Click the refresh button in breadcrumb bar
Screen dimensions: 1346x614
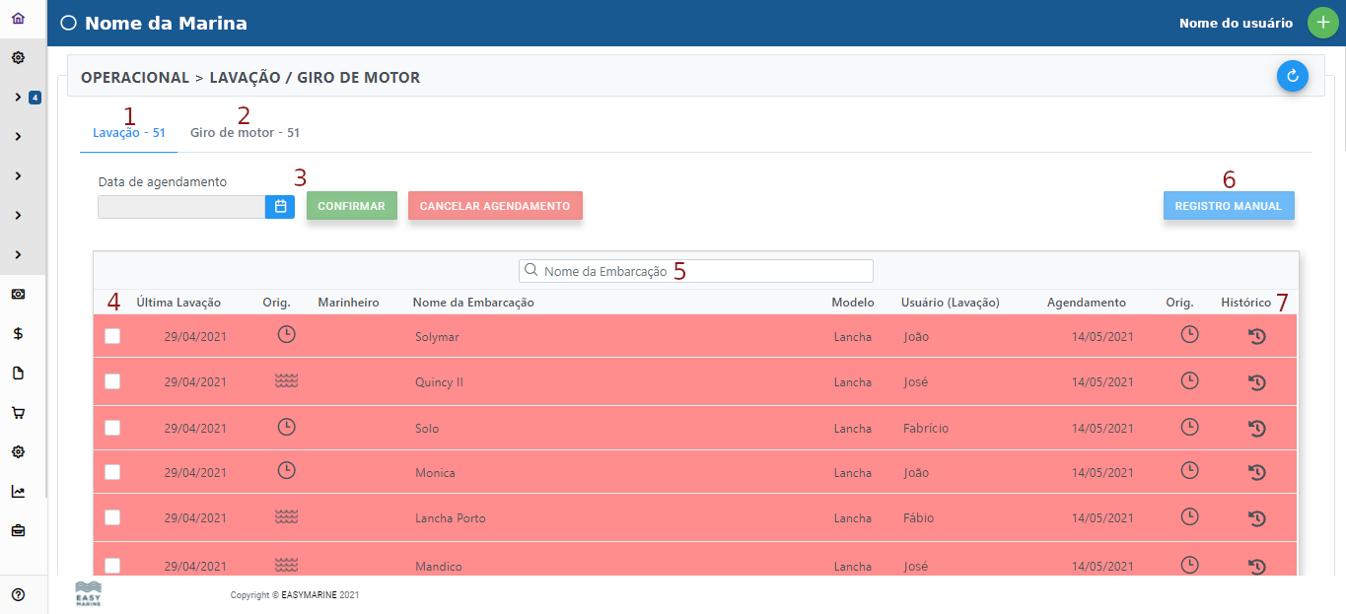[1292, 76]
